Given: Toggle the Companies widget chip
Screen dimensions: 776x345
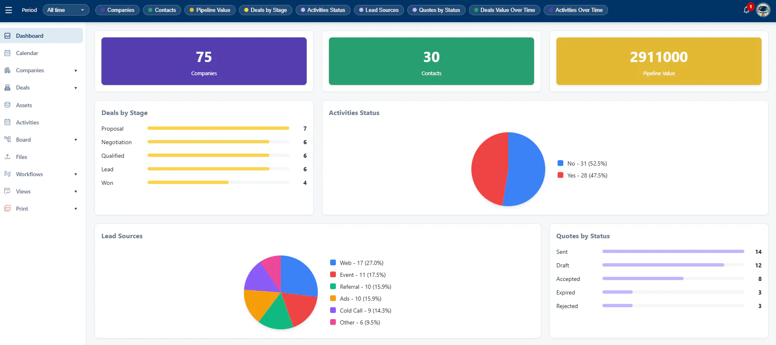Looking at the screenshot, I should click(117, 10).
